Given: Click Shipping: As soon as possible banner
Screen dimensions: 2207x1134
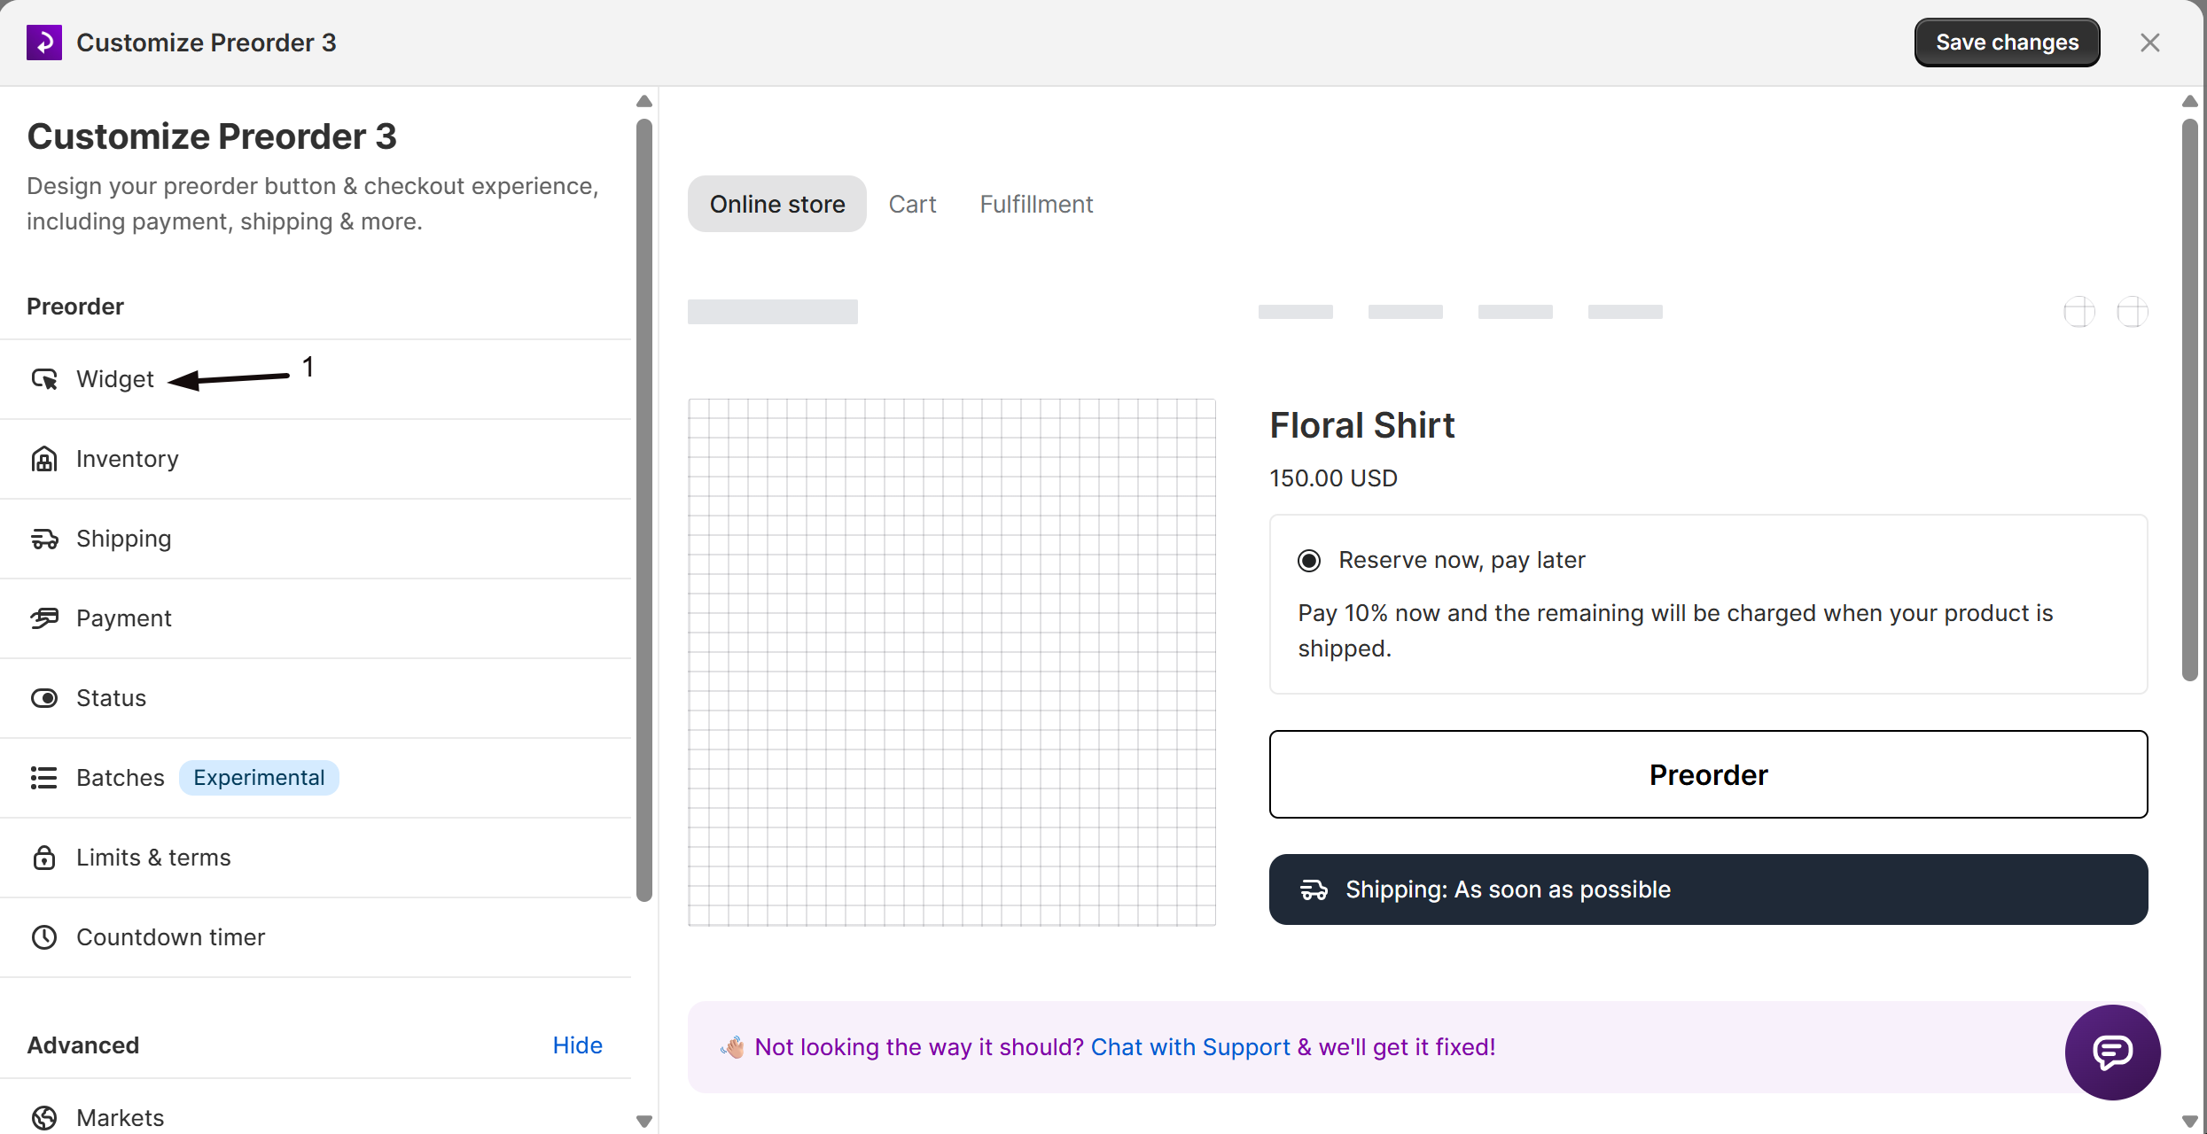Looking at the screenshot, I should pos(1708,889).
